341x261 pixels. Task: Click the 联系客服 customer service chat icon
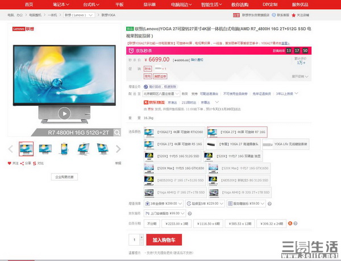[x=274, y=15]
